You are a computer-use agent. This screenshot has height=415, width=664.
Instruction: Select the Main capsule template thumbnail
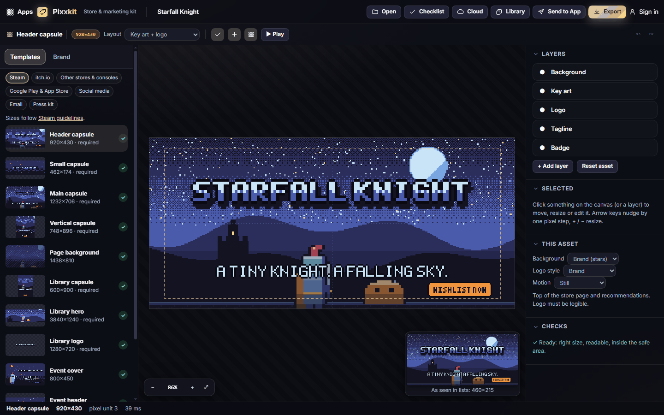tap(25, 197)
